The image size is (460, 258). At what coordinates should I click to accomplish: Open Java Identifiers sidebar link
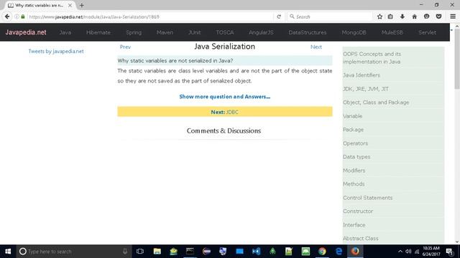pyautogui.click(x=362, y=75)
